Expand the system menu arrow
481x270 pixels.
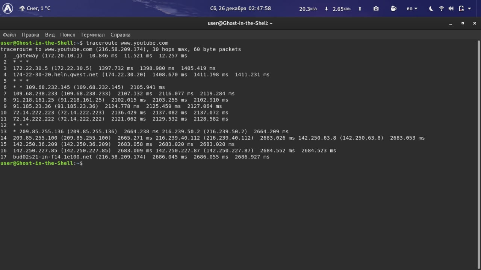470,9
